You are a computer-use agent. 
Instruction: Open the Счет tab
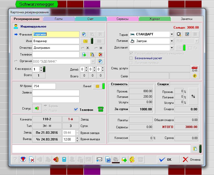tap(90, 19)
